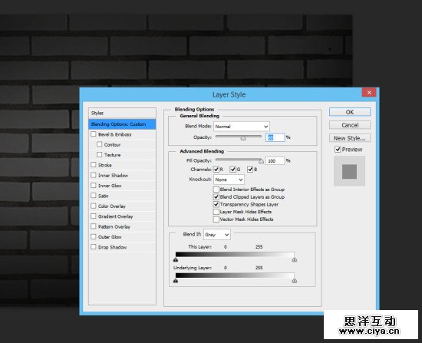Click the gray style preview thumbnail
Image resolution: width=422 pixels, height=343 pixels.
point(349,172)
